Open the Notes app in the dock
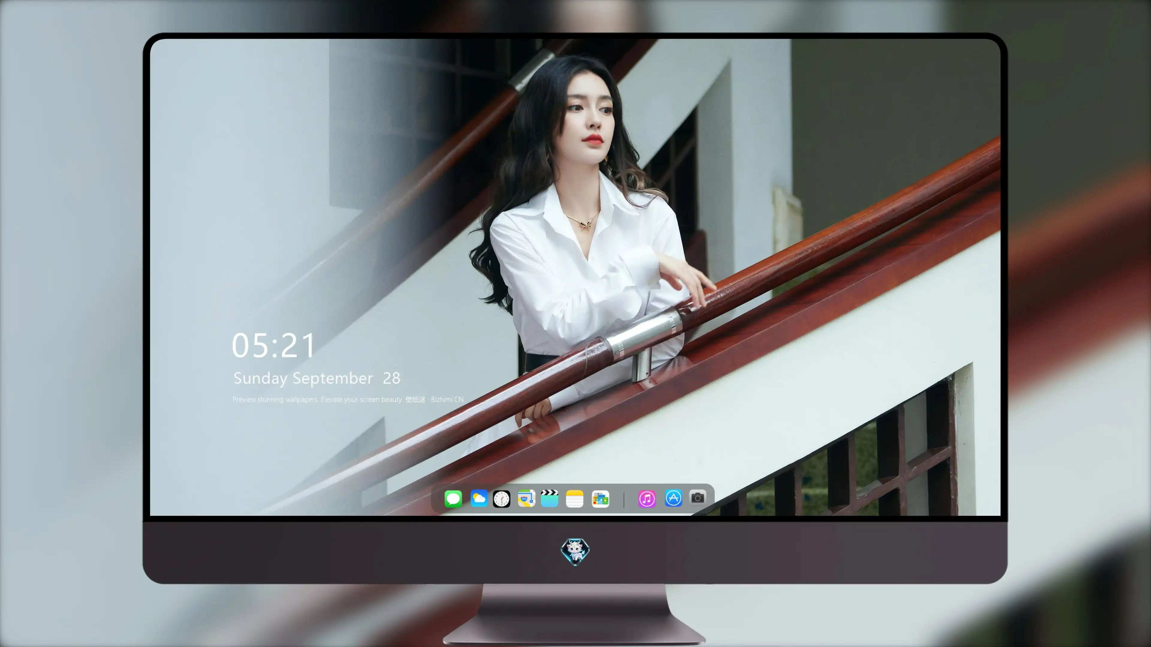 (x=575, y=498)
